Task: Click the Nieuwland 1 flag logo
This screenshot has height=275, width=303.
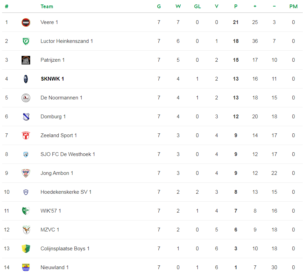Action: click(26, 267)
